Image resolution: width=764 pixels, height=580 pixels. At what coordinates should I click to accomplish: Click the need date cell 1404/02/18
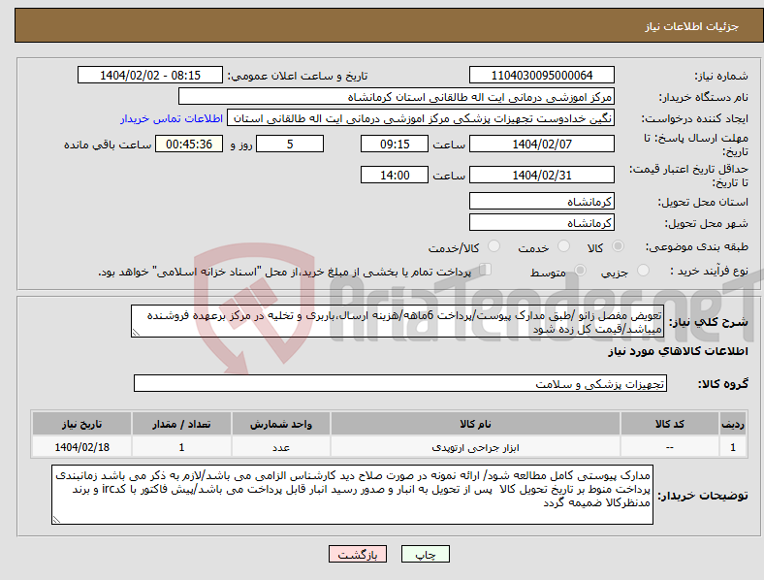pos(81,447)
